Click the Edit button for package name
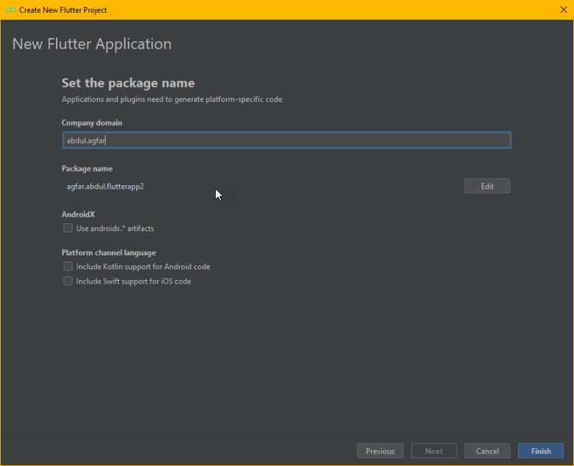 coord(487,185)
